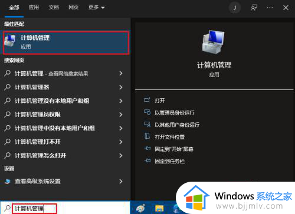The height and width of the screenshot is (214, 295).
Task: Click search icon beside 计算机管理打不开
Action: point(8,141)
